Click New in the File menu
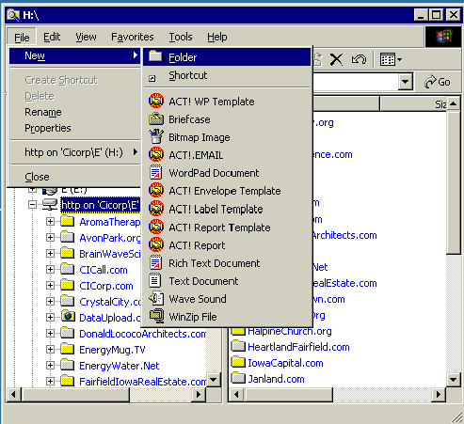 (74, 55)
